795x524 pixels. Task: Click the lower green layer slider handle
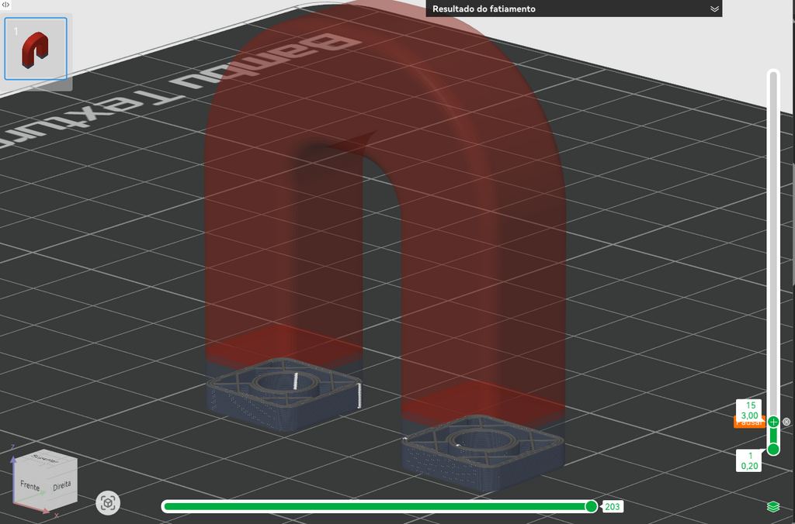[x=773, y=449]
